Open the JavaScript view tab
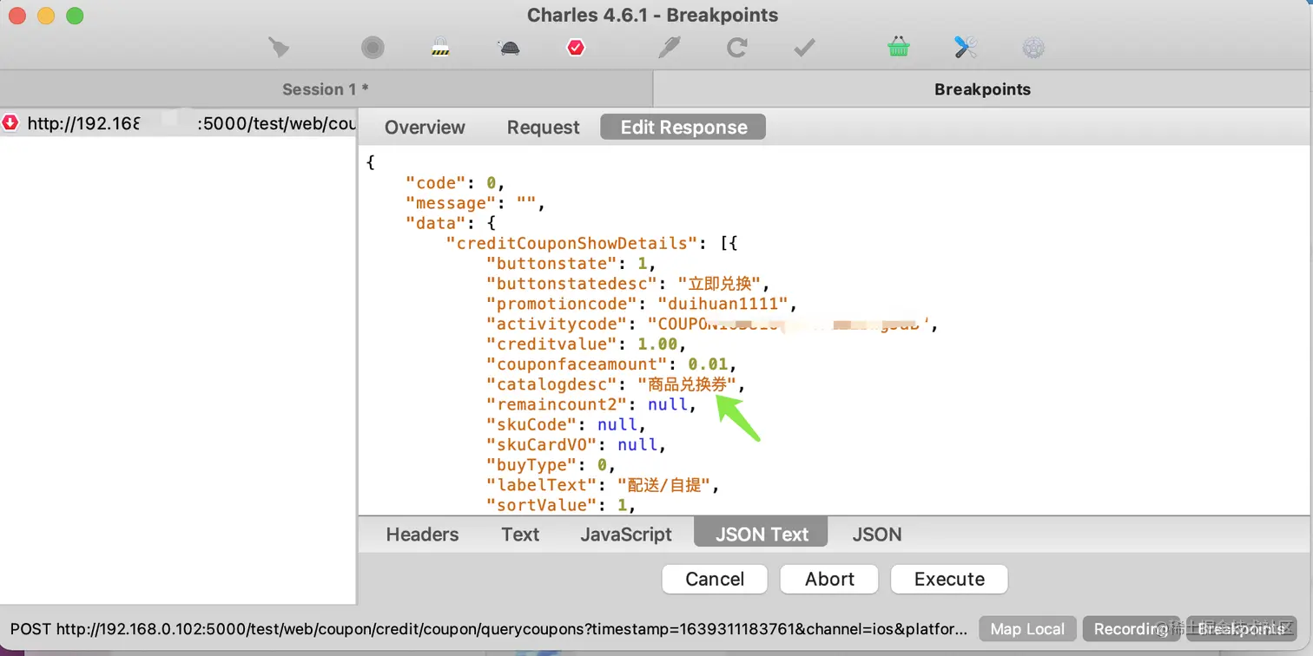Viewport: 1313px width, 656px height. (626, 535)
